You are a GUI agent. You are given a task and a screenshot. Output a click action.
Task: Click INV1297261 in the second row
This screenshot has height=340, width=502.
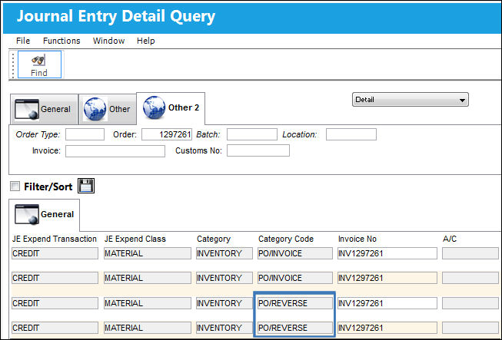[387, 278]
